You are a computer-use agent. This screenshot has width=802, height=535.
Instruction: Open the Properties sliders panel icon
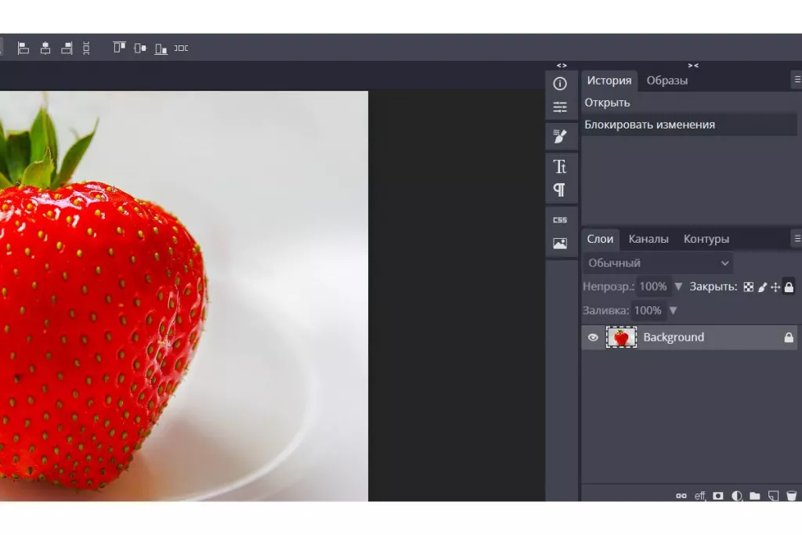[560, 107]
